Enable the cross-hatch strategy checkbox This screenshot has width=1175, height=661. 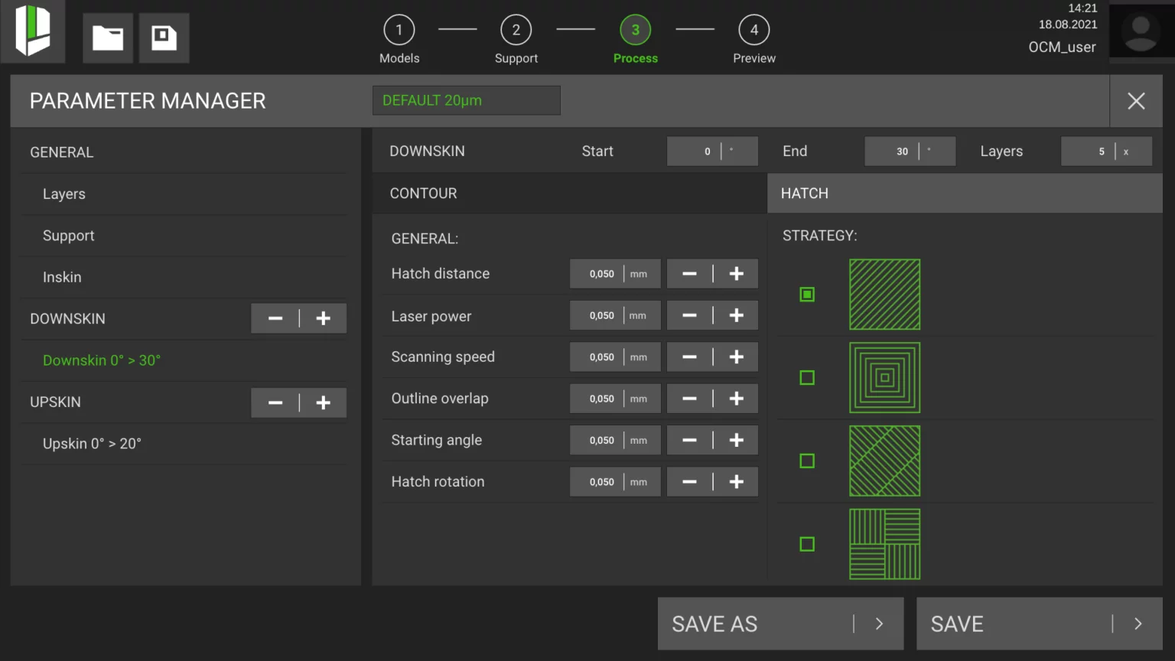click(806, 461)
